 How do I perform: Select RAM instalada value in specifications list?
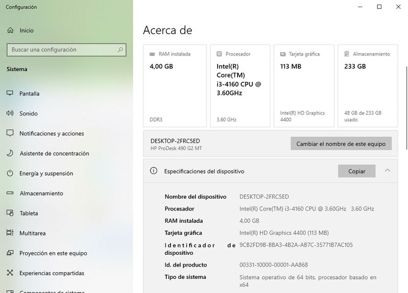[249, 221]
